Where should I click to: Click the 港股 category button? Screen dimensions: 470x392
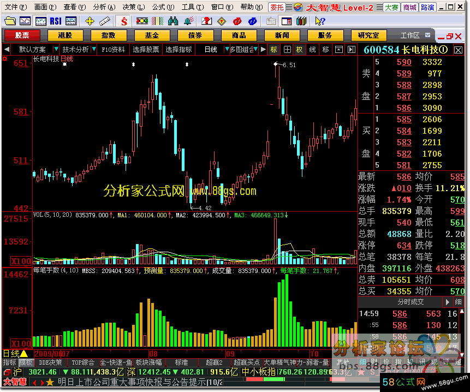pyautogui.click(x=66, y=35)
